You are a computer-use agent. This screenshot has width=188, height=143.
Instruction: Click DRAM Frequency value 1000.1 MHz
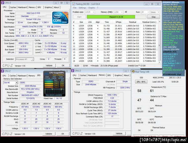point(112,95)
